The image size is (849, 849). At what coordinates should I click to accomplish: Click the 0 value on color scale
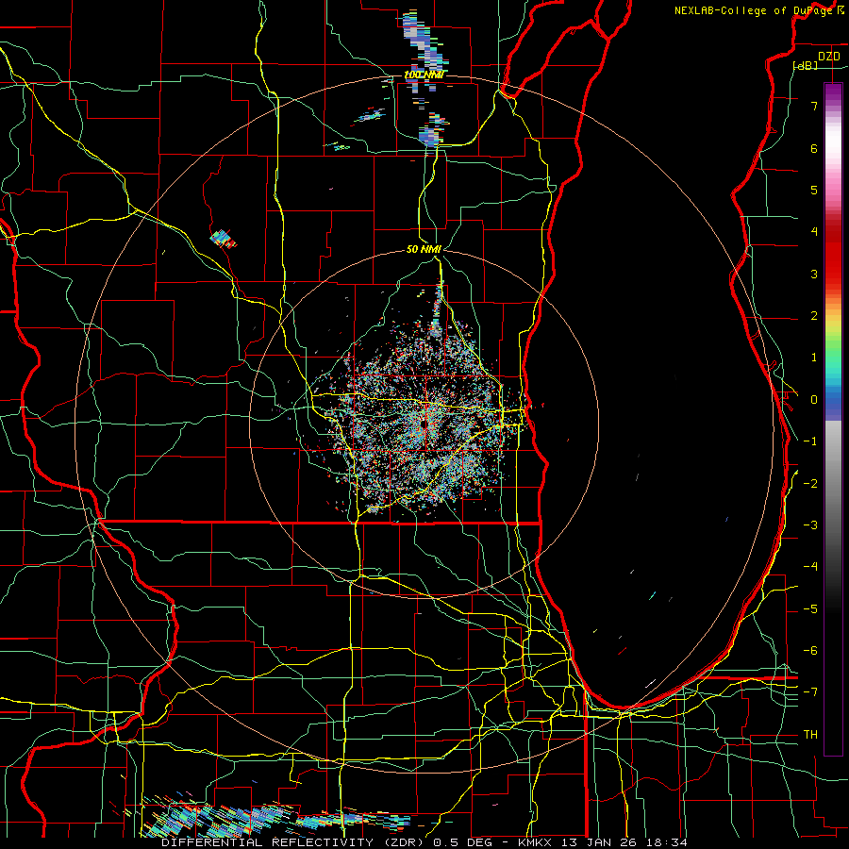(814, 399)
